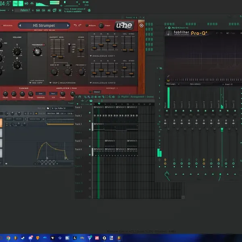Toggle the piano keyboard icon in the Playlist

(x=91, y=101)
